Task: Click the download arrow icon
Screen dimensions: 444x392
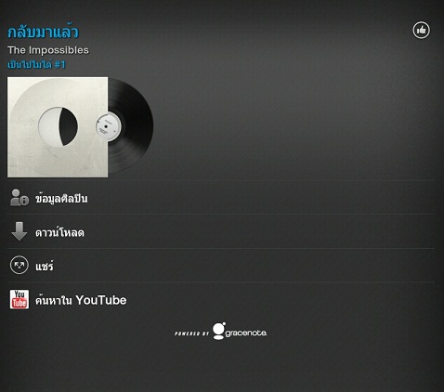Action: [20, 231]
